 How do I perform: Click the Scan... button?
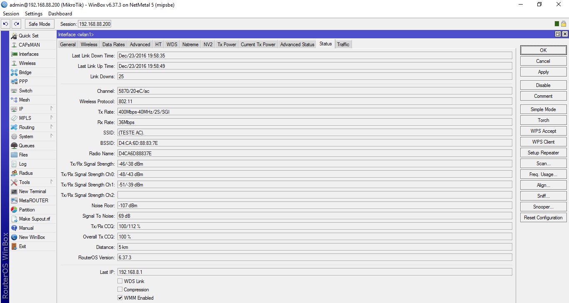click(543, 164)
